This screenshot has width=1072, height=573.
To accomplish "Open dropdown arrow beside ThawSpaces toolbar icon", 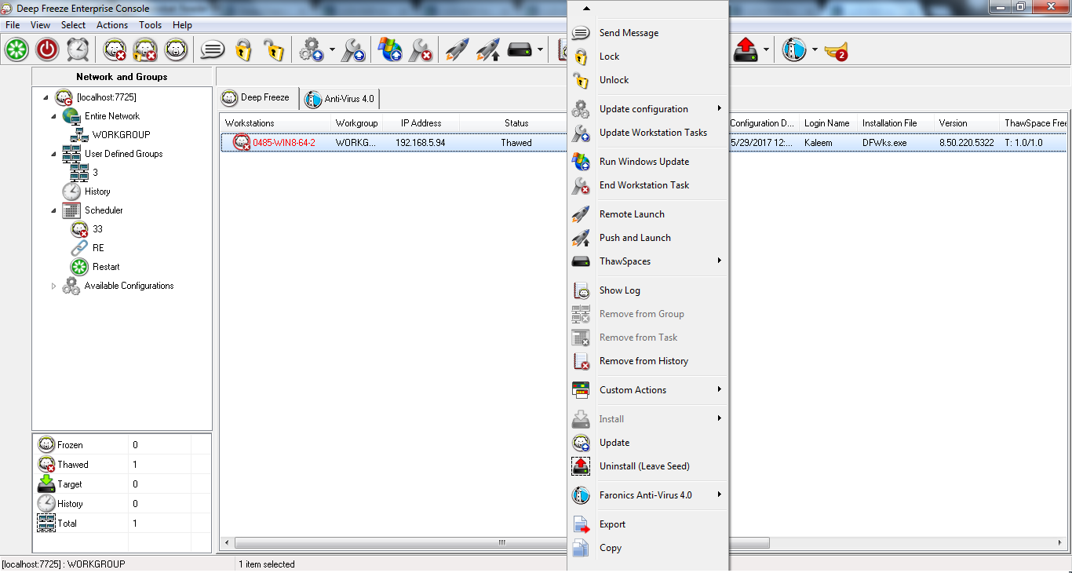I will pos(540,50).
